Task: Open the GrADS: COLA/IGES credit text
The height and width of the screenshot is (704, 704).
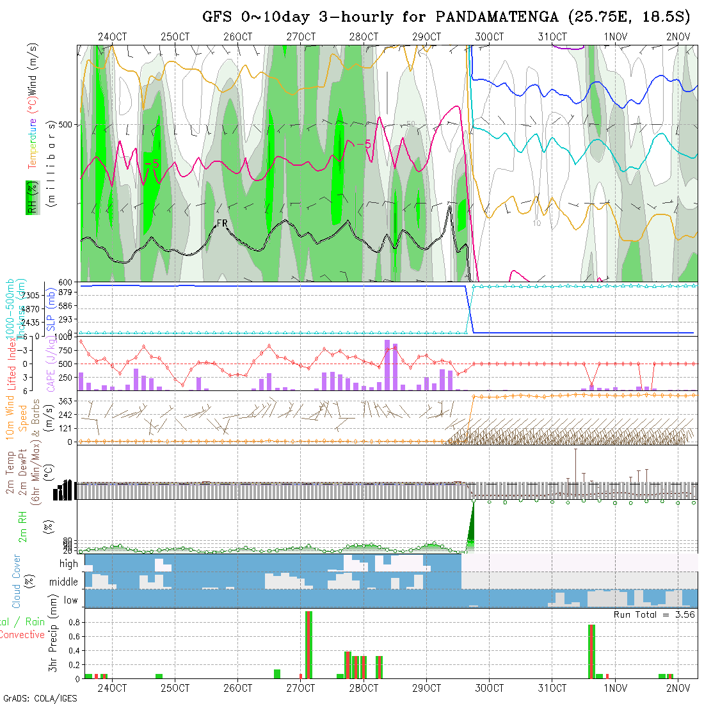Action: (x=40, y=698)
